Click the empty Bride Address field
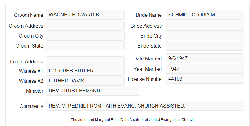This screenshot has height=126, width=250. 205,26
